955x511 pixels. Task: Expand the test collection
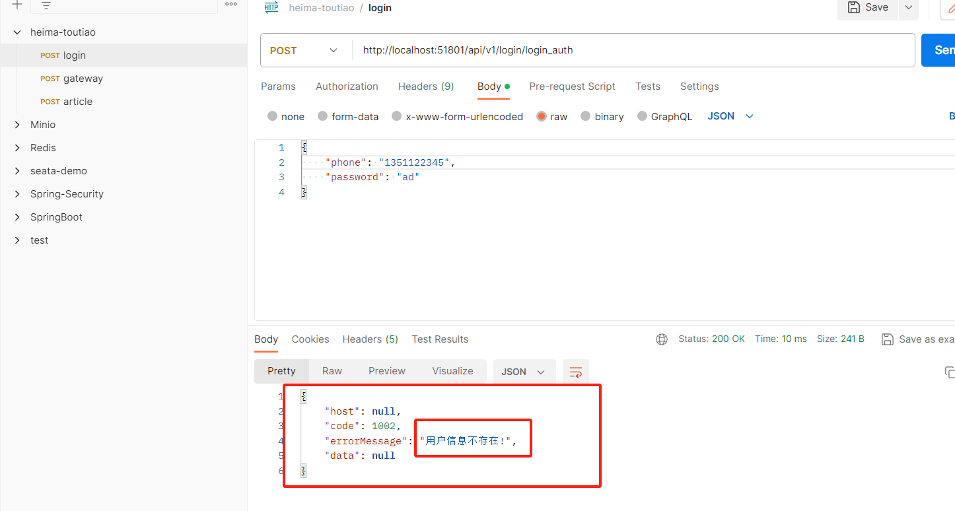click(x=18, y=240)
